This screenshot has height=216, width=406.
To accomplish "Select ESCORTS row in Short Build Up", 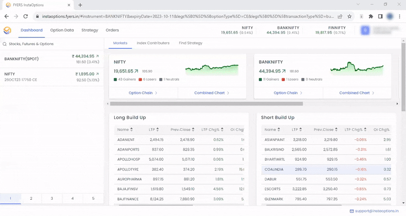I will click(326, 189).
